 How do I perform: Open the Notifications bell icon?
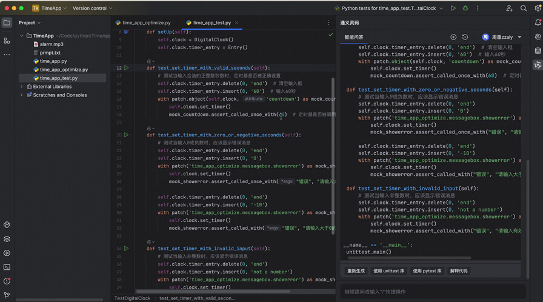538,23
